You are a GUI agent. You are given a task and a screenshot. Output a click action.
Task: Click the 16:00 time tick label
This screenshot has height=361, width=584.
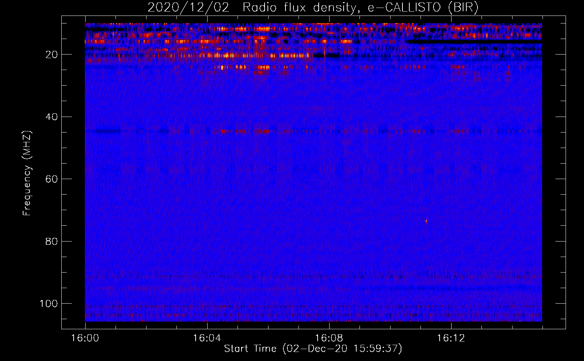(x=85, y=338)
